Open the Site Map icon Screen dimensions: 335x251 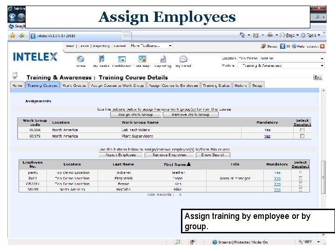point(142,59)
